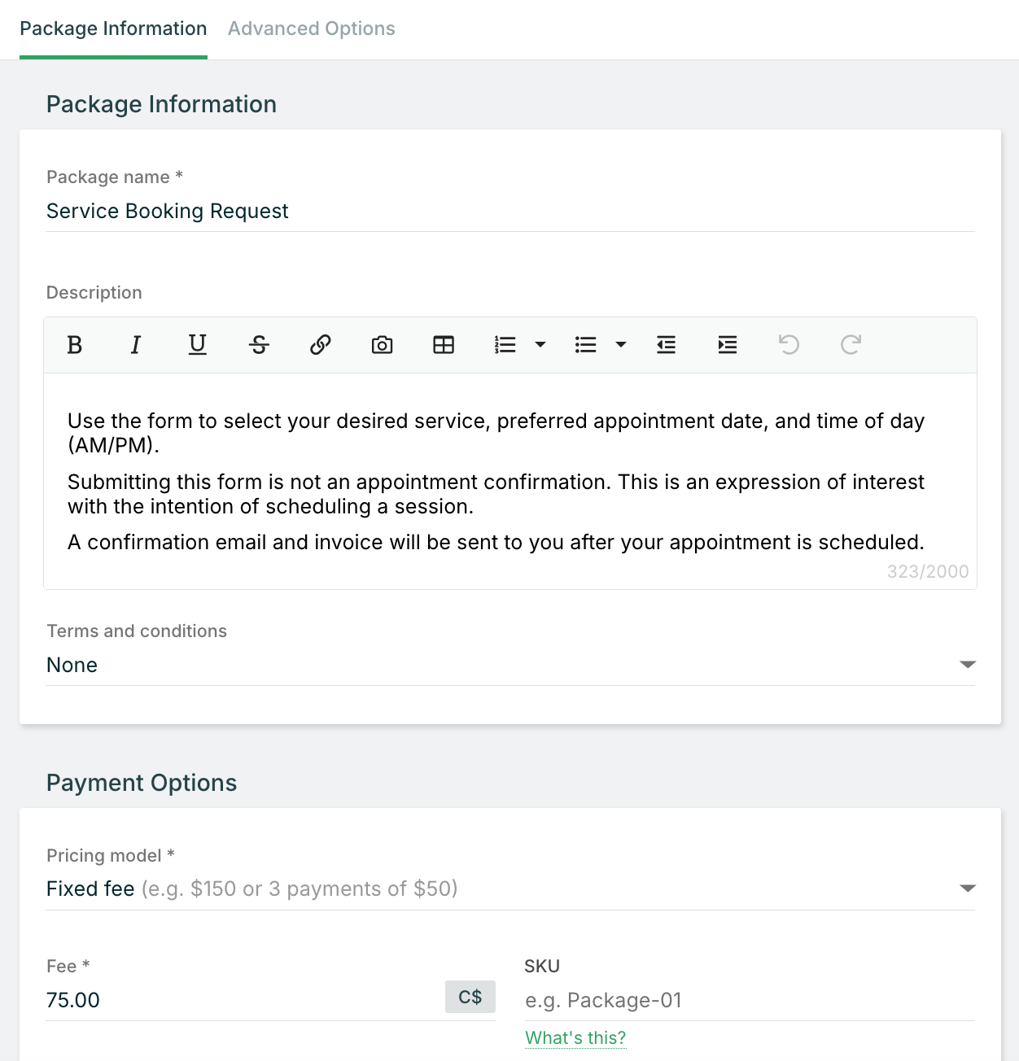Click the C$ currency button
Screen dimensions: 1019x1061
tap(470, 996)
